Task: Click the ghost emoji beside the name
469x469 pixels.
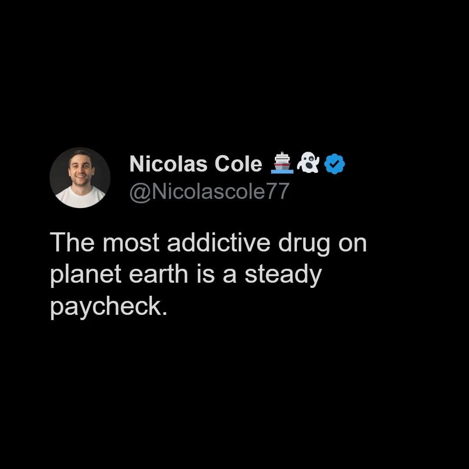Action: tap(308, 163)
